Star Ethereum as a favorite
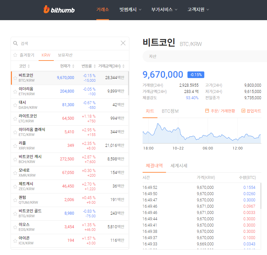 pyautogui.click(x=15, y=92)
